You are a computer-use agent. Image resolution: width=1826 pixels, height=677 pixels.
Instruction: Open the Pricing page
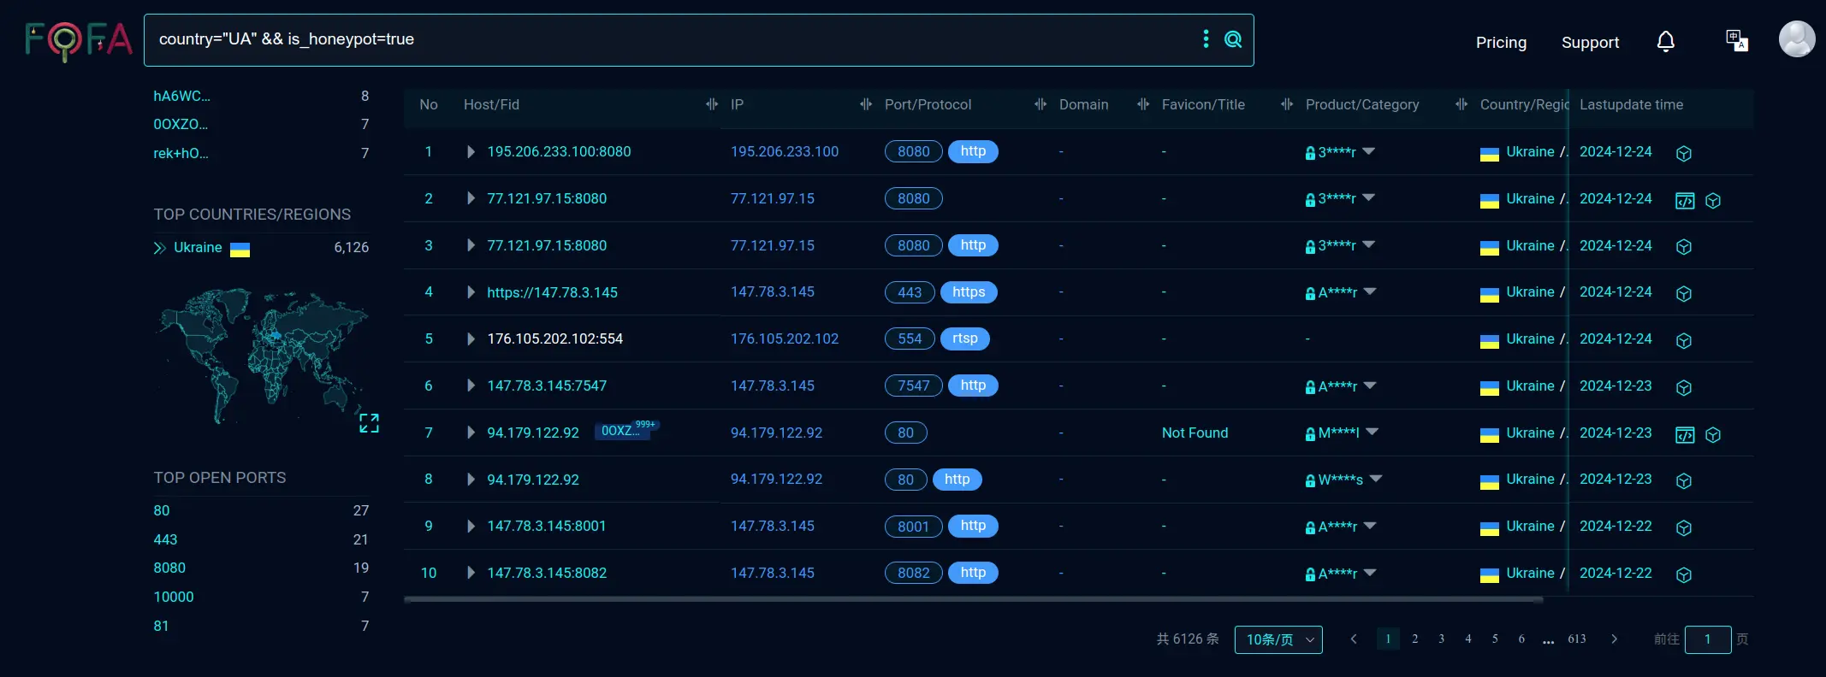tap(1501, 43)
